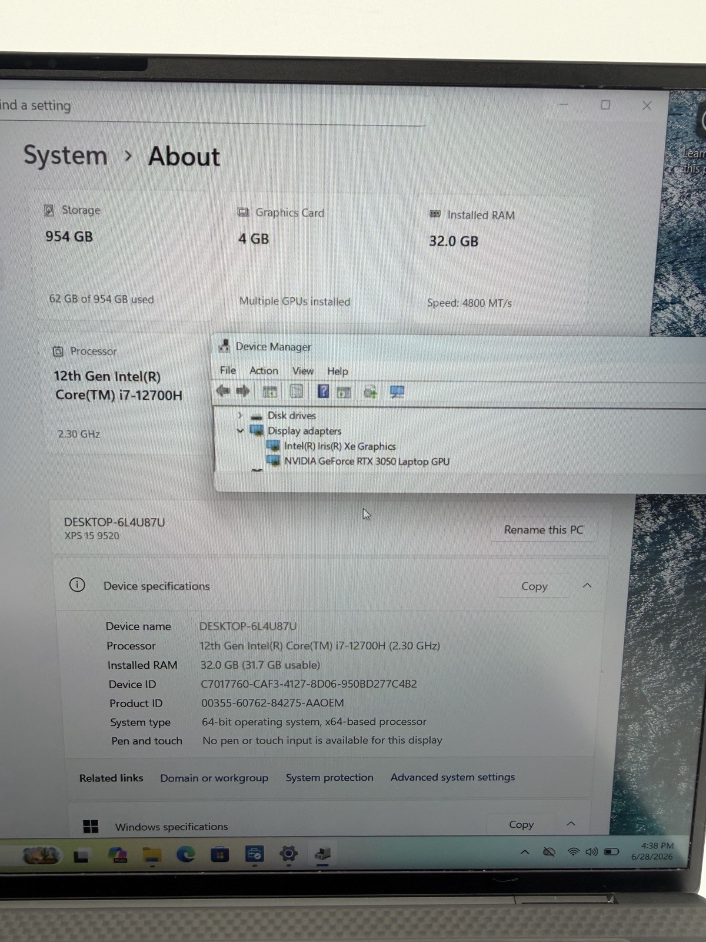Click the search thumbnail on the taskbar
Screen dimensions: 706x942
(x=41, y=855)
